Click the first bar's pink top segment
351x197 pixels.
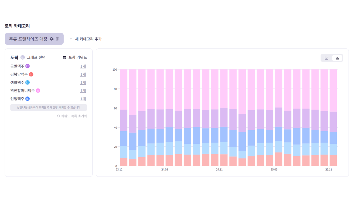(124, 89)
